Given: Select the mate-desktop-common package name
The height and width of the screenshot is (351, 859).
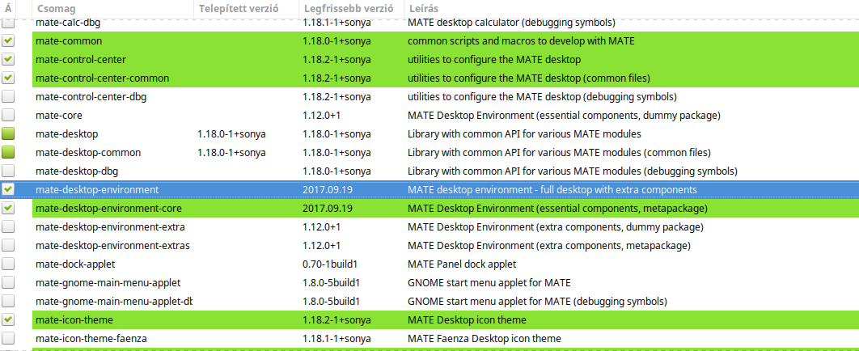Looking at the screenshot, I should tap(88, 152).
